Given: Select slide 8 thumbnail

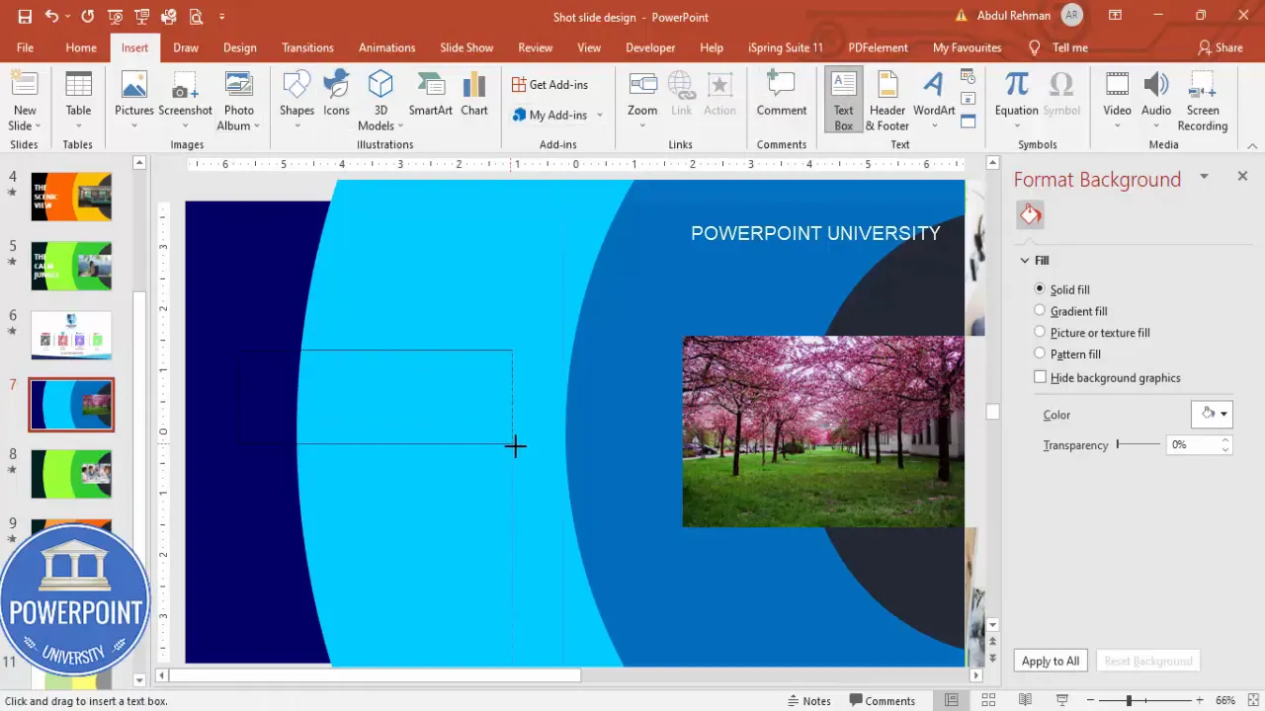Looking at the screenshot, I should tap(71, 474).
